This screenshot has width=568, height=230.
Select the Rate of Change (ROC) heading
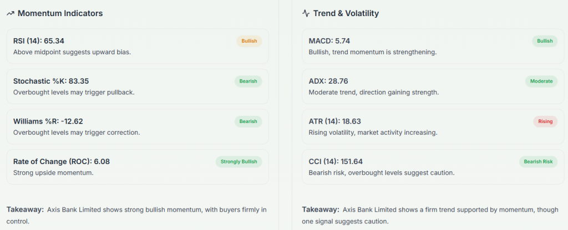(62, 162)
